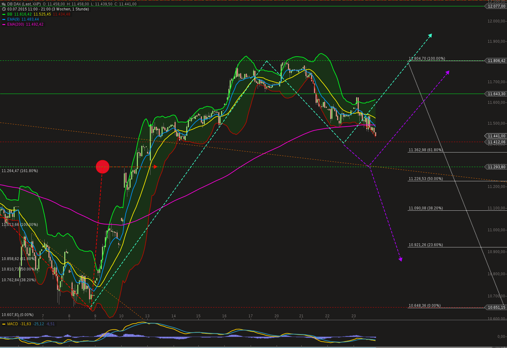Select the DB DAX (Last, XXP) instrument title
The width and height of the screenshot is (507, 348).
tap(24, 4)
